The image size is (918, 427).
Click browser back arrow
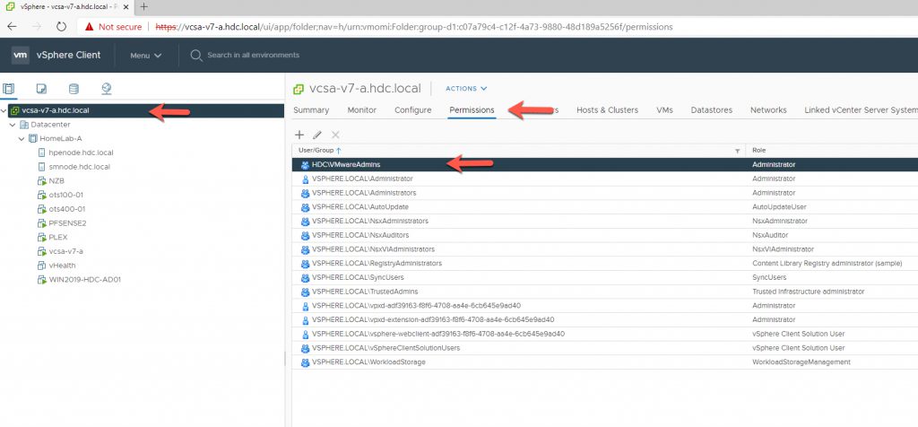[x=12, y=26]
